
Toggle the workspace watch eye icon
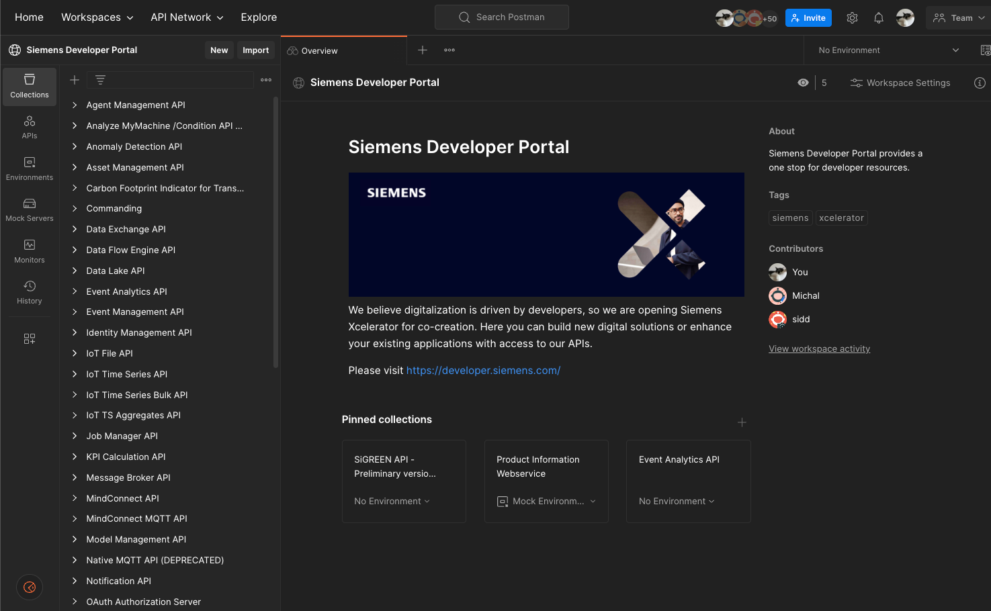803,83
